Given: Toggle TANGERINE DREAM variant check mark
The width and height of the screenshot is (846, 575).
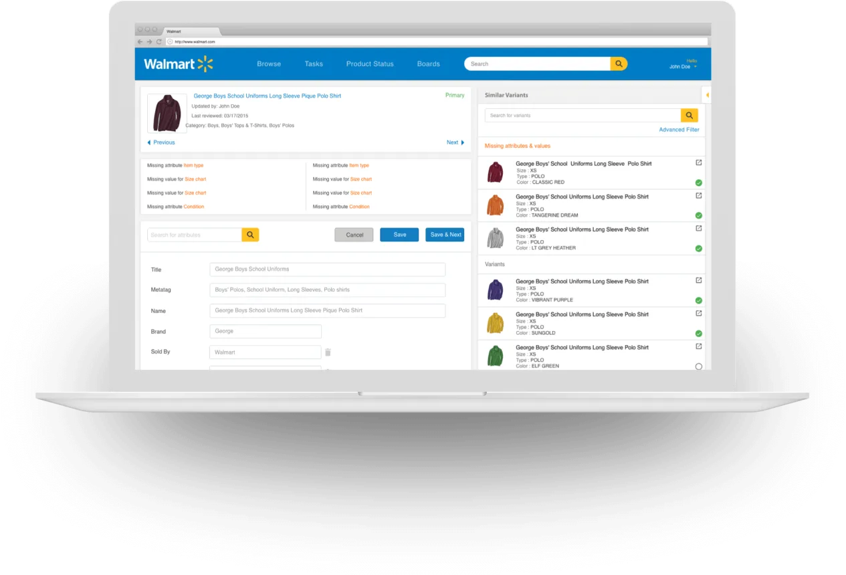Looking at the screenshot, I should (699, 215).
